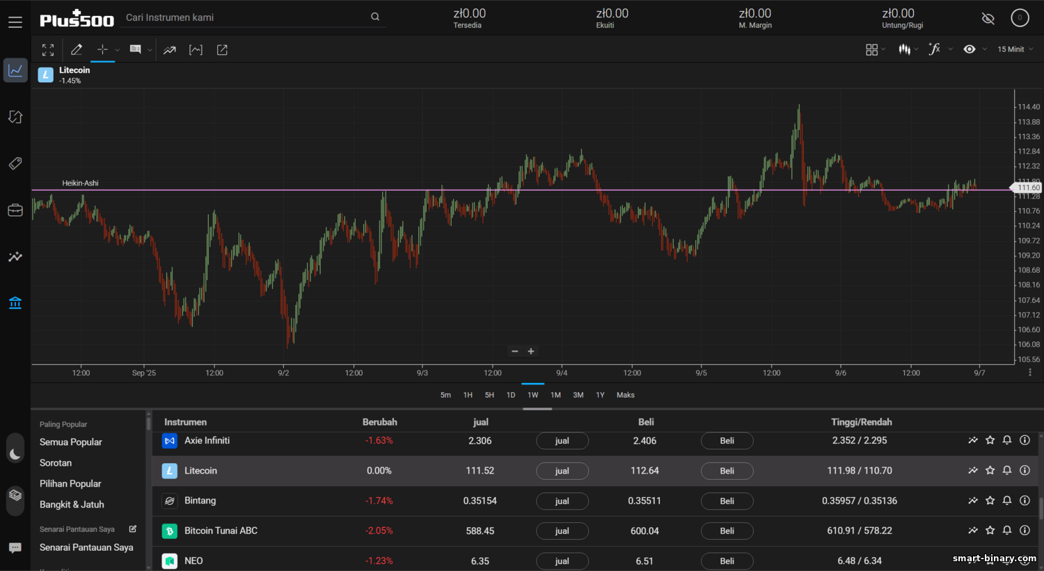
Task: Open the Bangkit & Jatuh category
Action: click(x=72, y=504)
